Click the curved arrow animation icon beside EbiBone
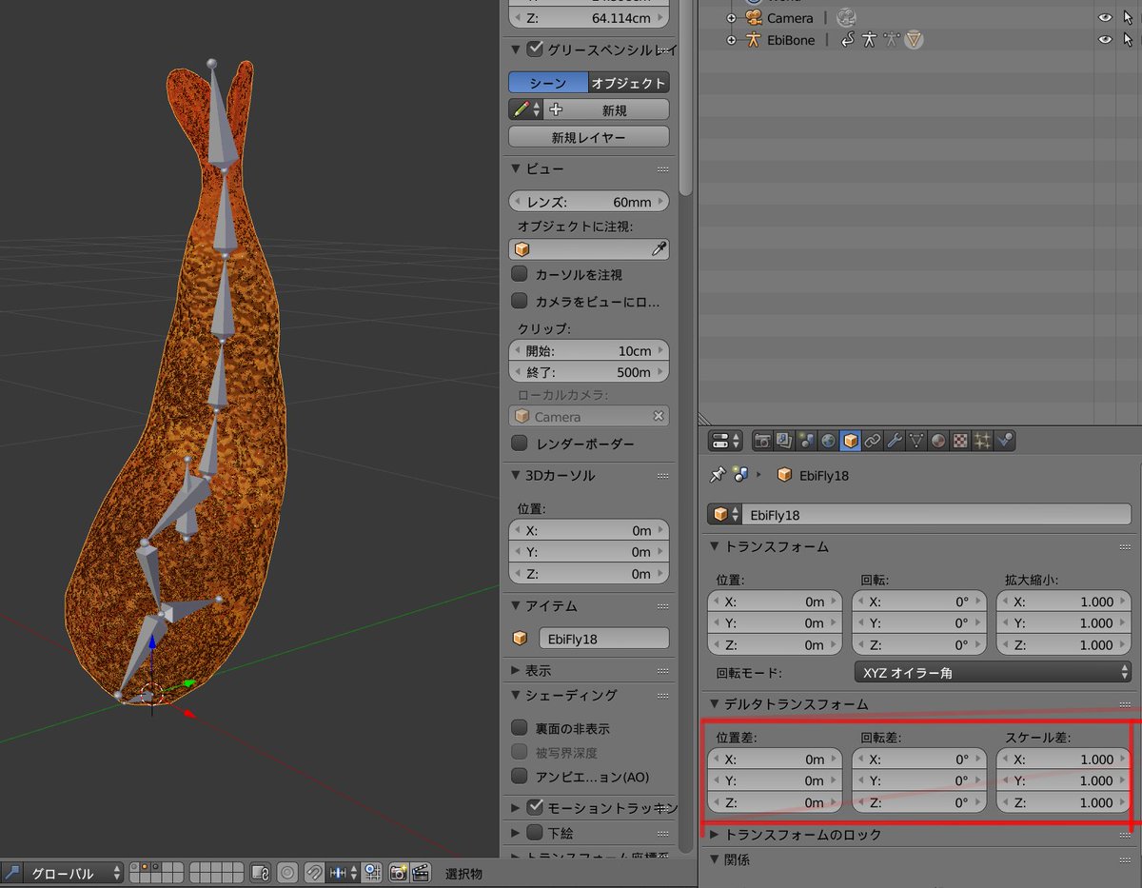Image resolution: width=1142 pixels, height=888 pixels. tap(847, 40)
